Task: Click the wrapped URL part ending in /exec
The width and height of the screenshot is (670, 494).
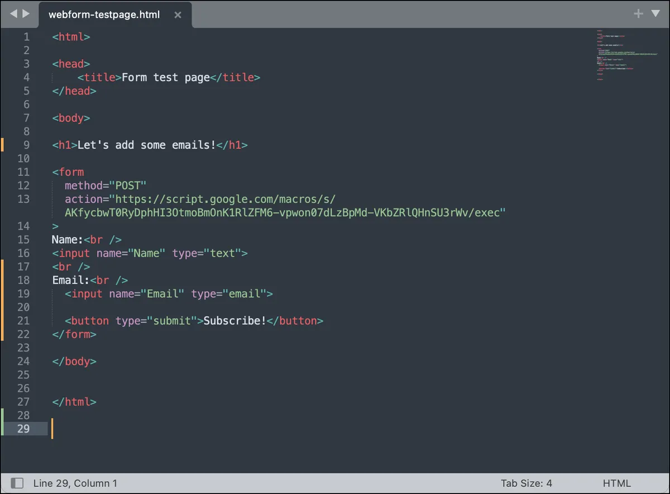Action: [285, 212]
